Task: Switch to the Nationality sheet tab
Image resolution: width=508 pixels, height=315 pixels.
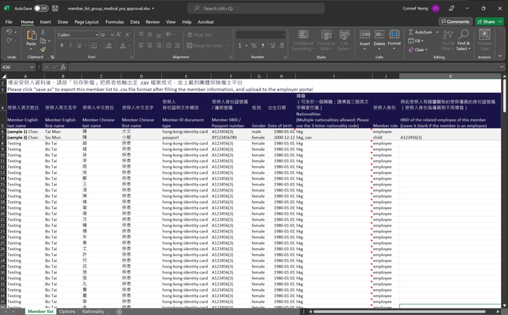Action: click(x=93, y=311)
